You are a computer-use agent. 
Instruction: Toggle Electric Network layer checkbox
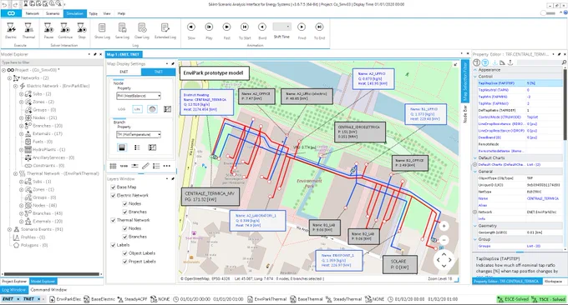pos(113,195)
